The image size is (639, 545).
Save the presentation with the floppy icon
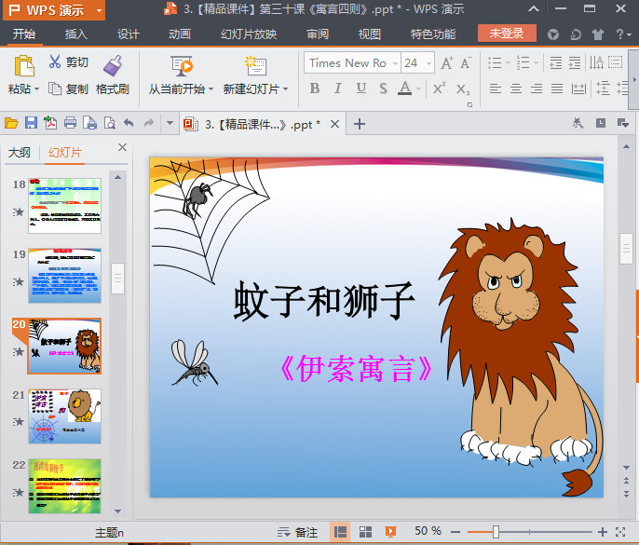[x=31, y=123]
